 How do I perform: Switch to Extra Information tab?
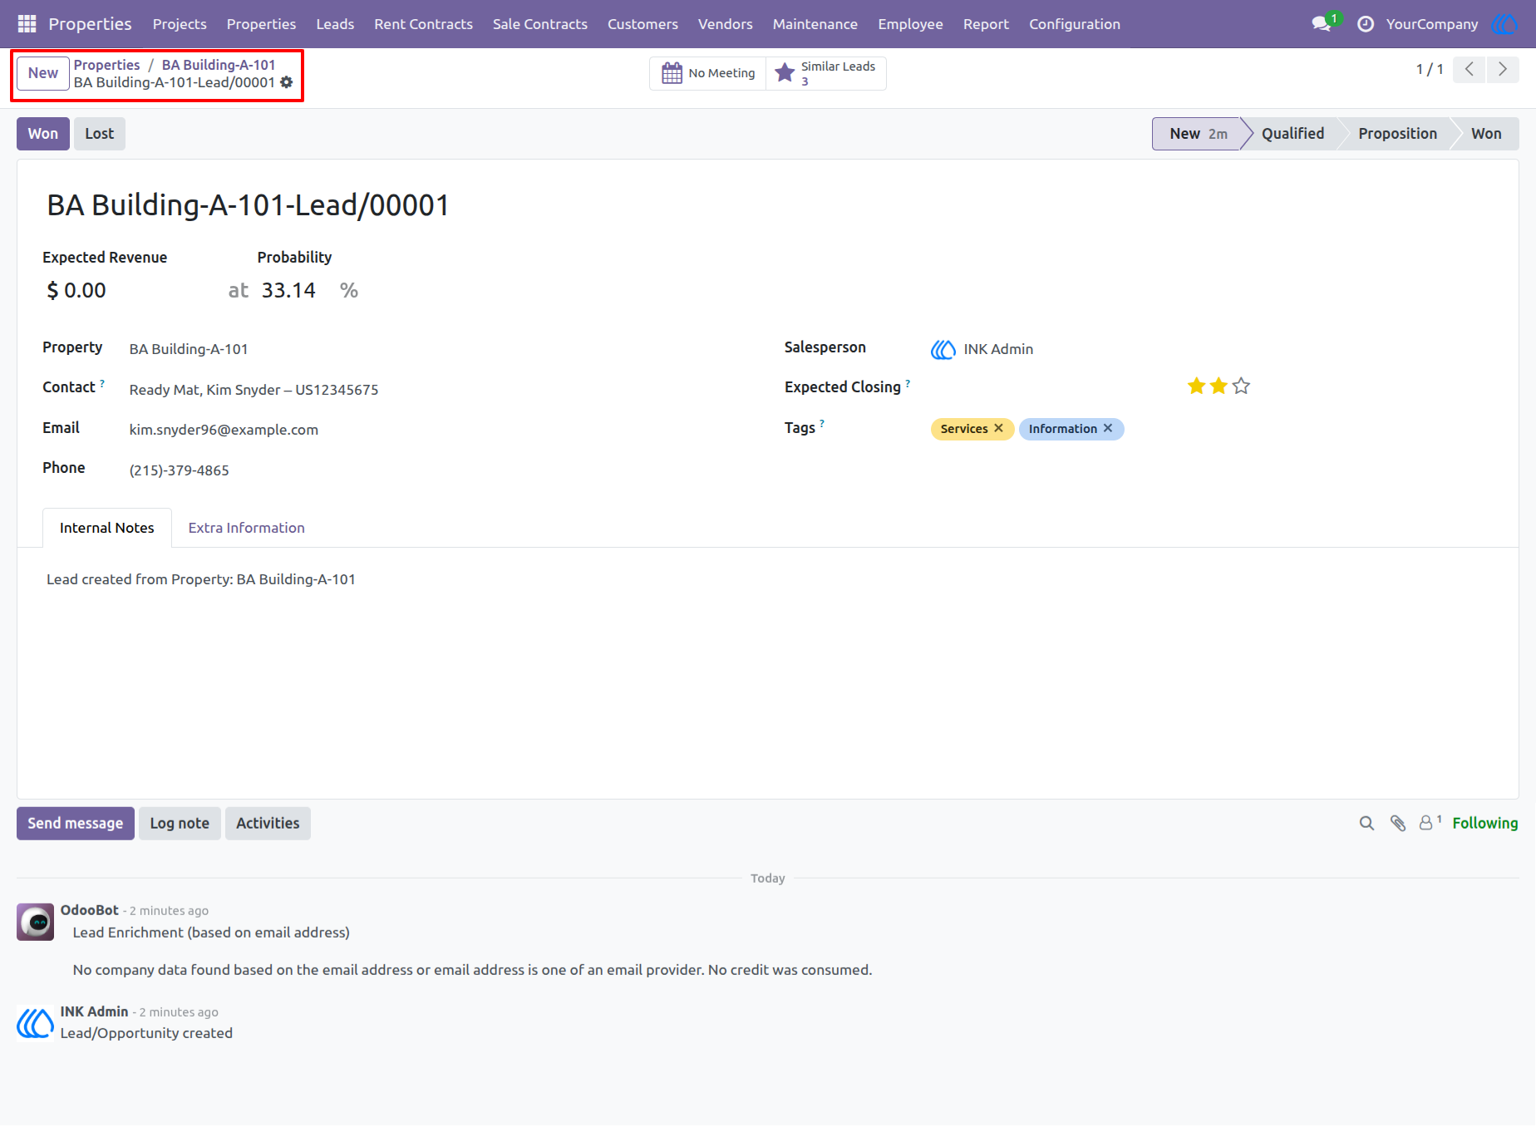pyautogui.click(x=247, y=528)
